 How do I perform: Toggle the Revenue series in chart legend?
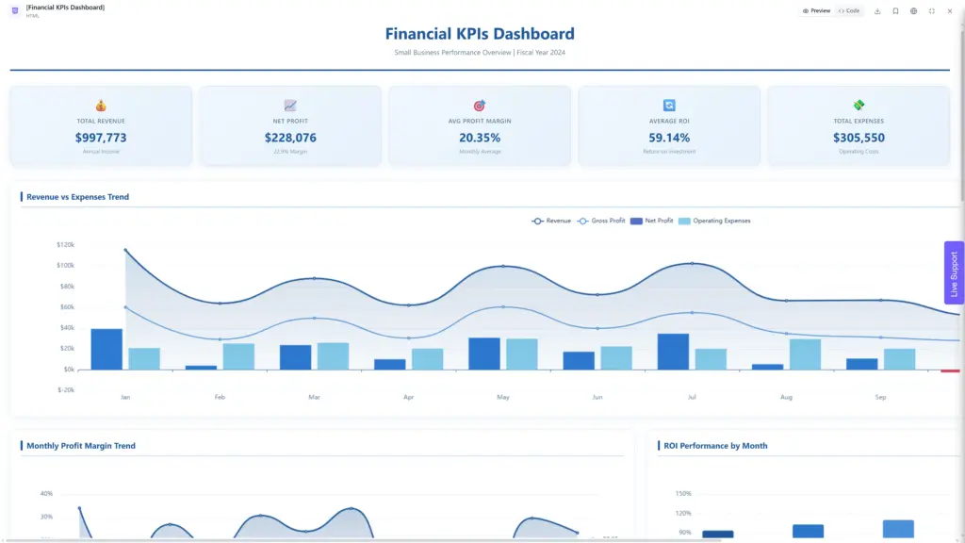(551, 221)
